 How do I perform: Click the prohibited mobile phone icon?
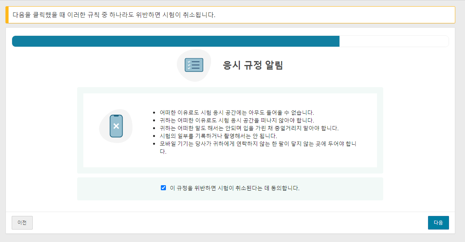coord(116,126)
